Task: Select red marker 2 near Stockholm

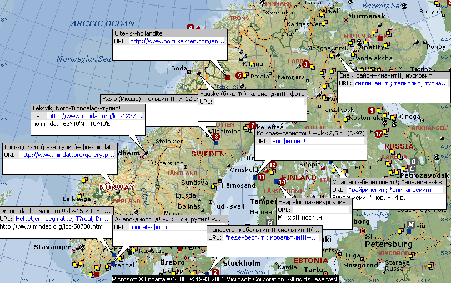Action: click(216, 272)
